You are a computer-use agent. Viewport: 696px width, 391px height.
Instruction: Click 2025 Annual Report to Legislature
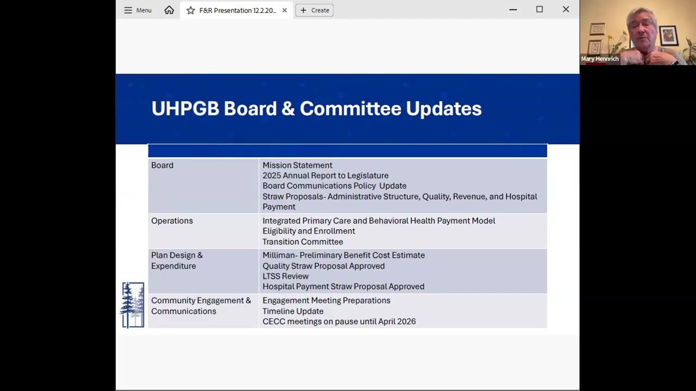tap(326, 175)
